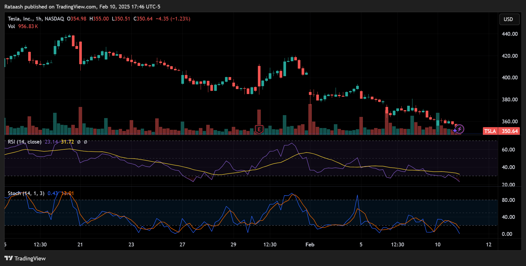The image size is (526, 266).
Task: Click the Stoch %D value 13.01
Action: (67, 193)
